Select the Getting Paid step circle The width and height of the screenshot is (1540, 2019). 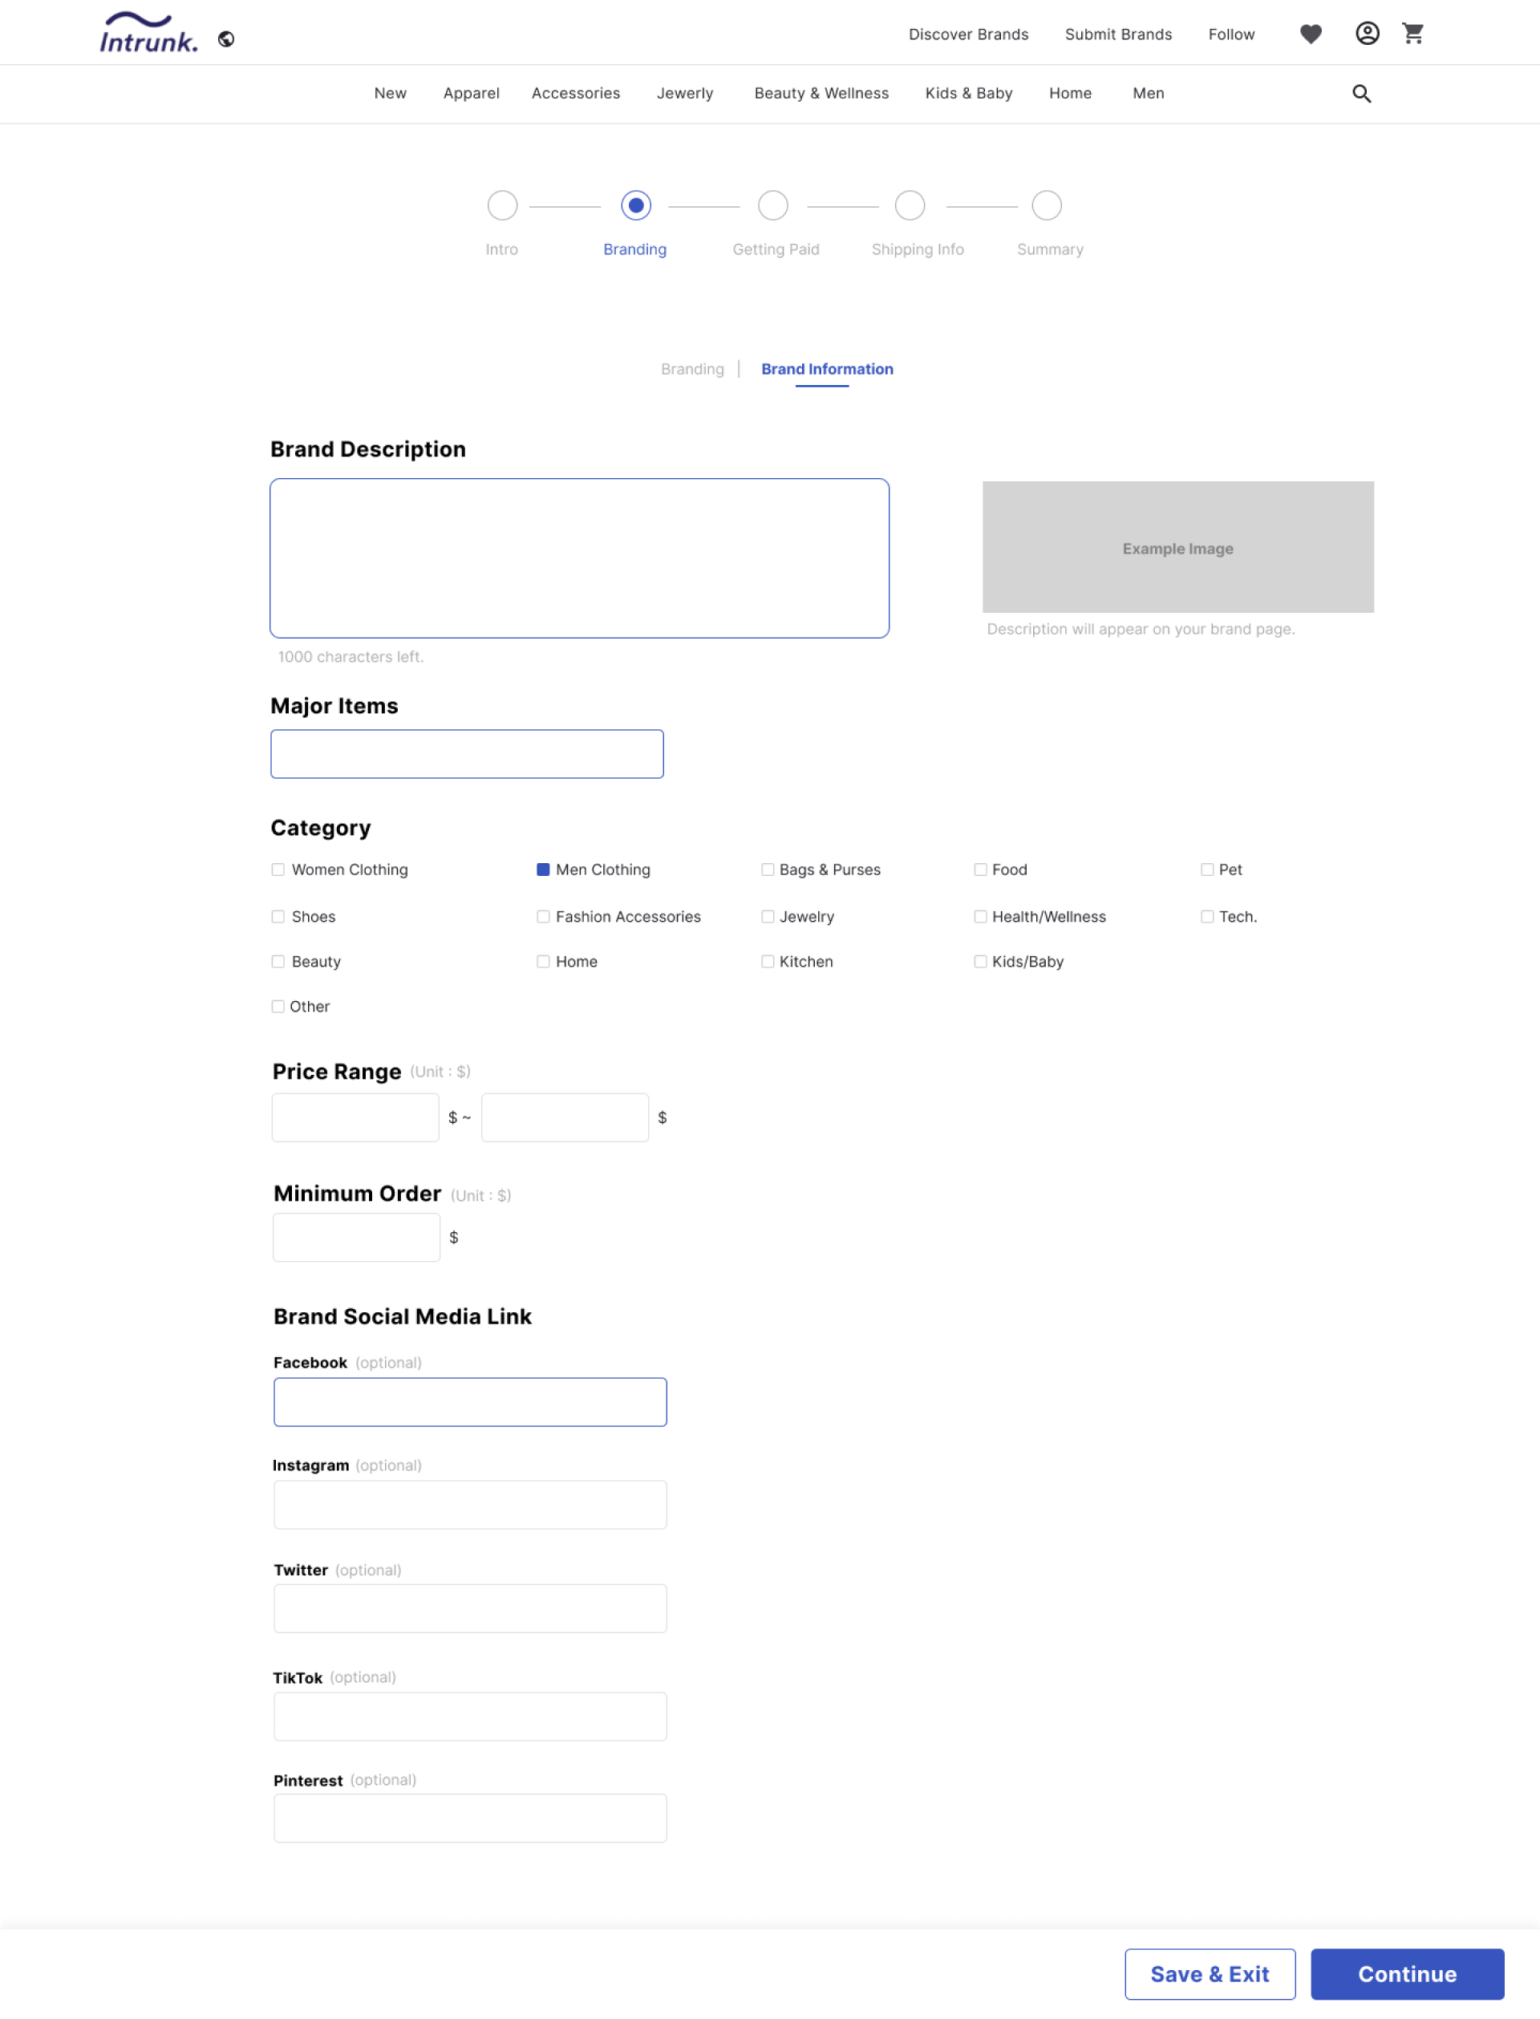(x=772, y=205)
